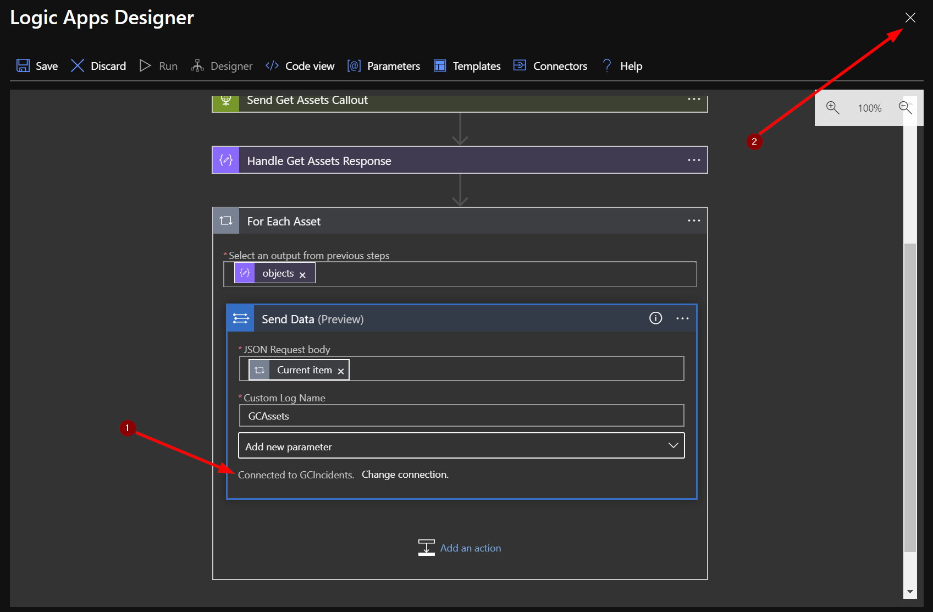
Task: Click the 100% zoom level text
Action: pos(869,108)
